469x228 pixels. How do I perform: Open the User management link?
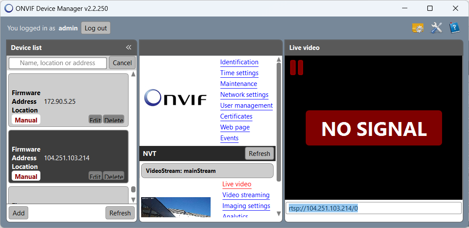246,106
